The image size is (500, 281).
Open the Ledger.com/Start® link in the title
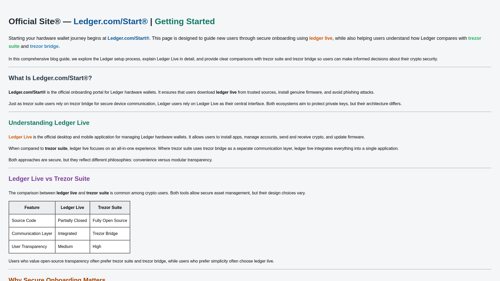pos(110,22)
